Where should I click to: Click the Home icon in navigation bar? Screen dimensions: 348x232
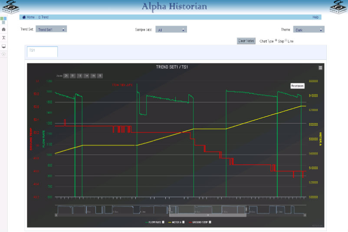(24, 17)
